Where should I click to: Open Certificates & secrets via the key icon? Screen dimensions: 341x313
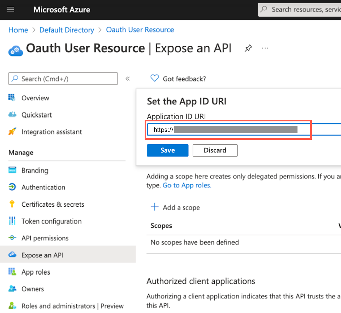[12, 204]
